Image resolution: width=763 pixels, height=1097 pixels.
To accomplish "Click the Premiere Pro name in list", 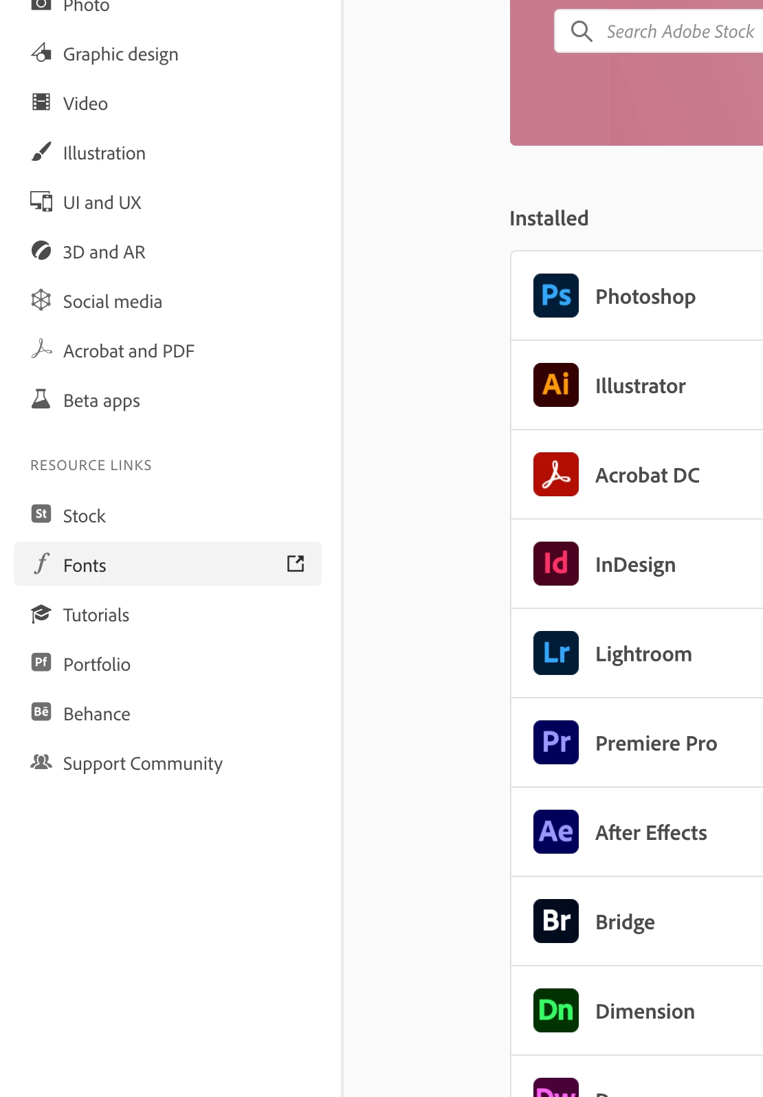I will (656, 743).
